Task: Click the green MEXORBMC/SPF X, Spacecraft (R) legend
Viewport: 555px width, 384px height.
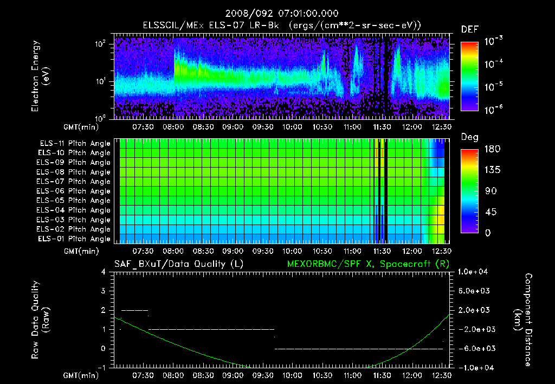Action: 368,264
